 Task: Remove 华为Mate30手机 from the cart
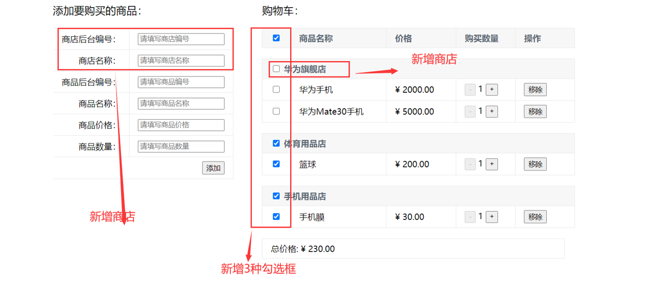tap(535, 112)
